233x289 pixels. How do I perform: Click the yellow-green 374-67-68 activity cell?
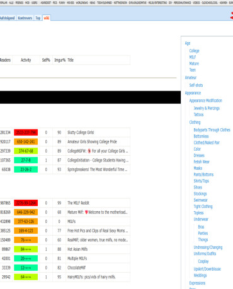(x=26, y=151)
